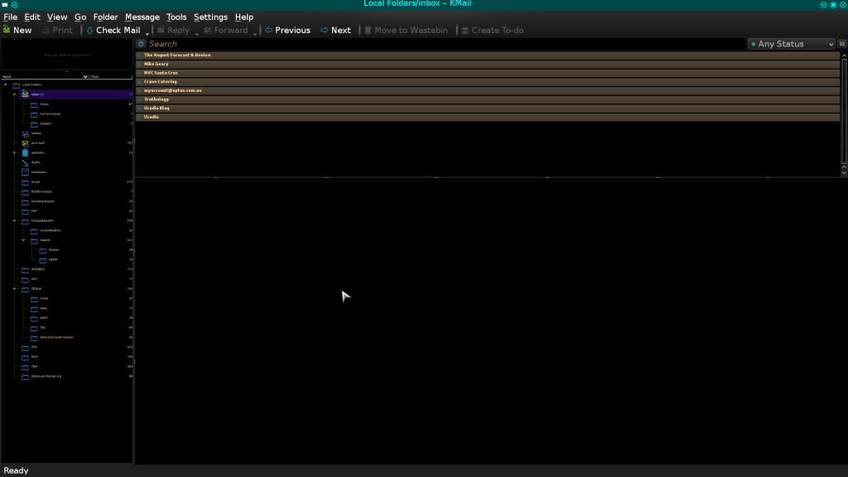The width and height of the screenshot is (848, 477).
Task: Select the Truthology group header
Action: pyautogui.click(x=487, y=99)
